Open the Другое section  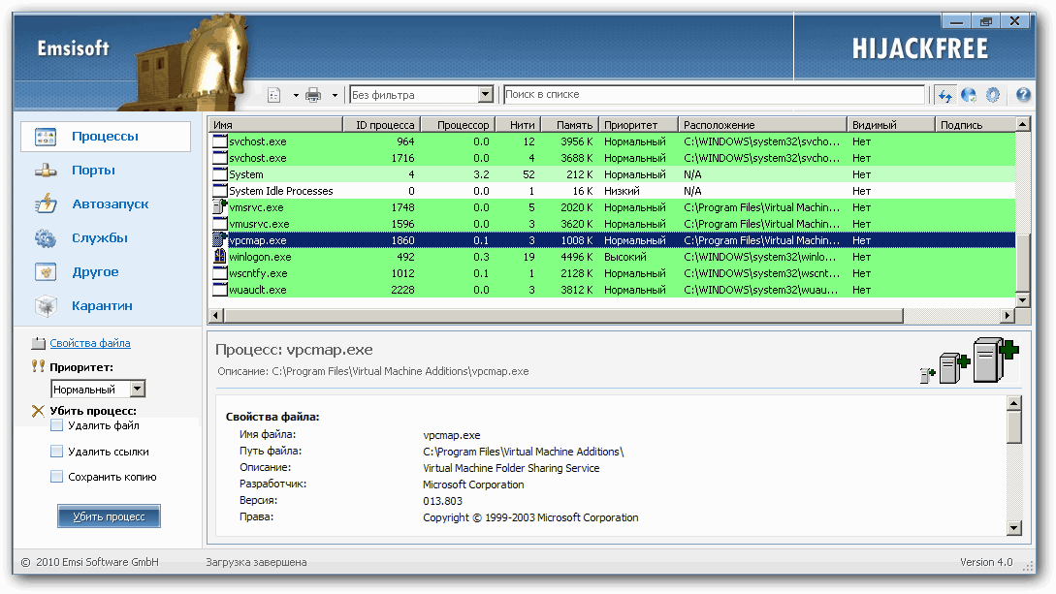click(x=95, y=271)
